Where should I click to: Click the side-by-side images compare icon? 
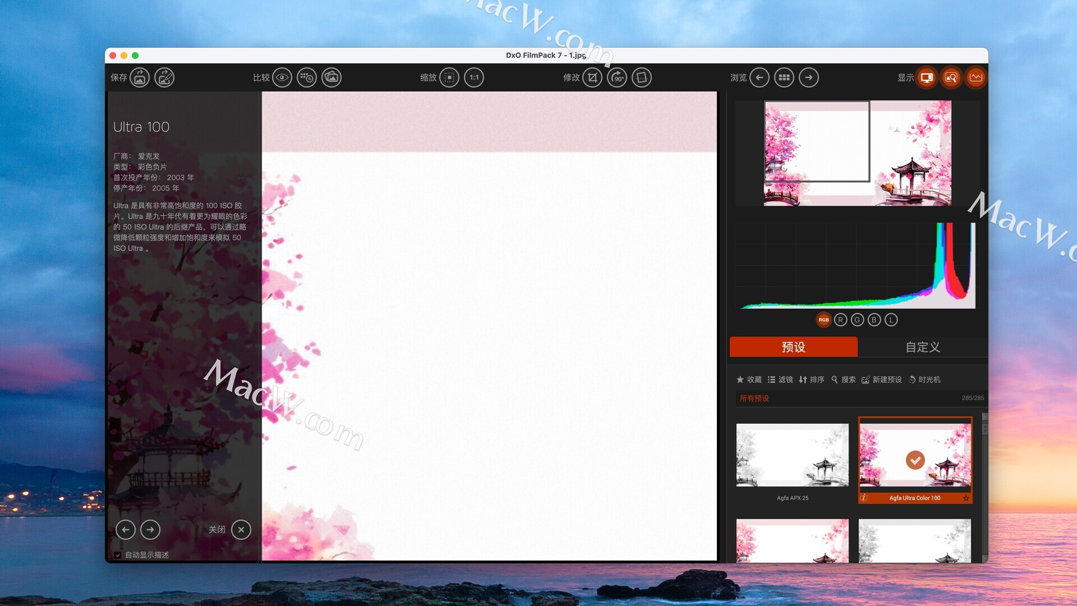(x=332, y=77)
